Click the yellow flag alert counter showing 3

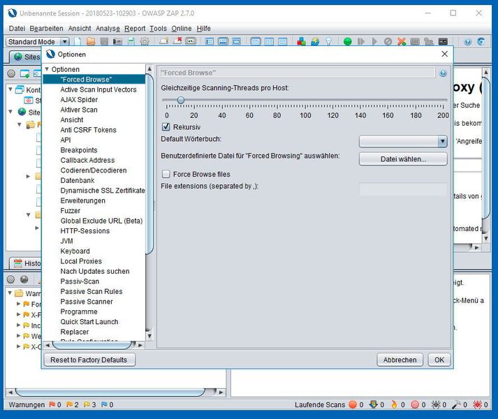(x=89, y=405)
